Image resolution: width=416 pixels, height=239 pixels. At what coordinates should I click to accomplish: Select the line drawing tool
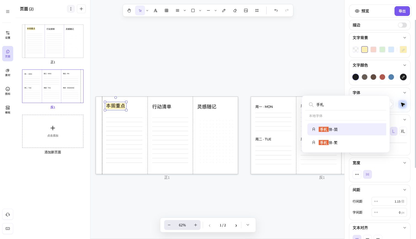tap(208, 10)
